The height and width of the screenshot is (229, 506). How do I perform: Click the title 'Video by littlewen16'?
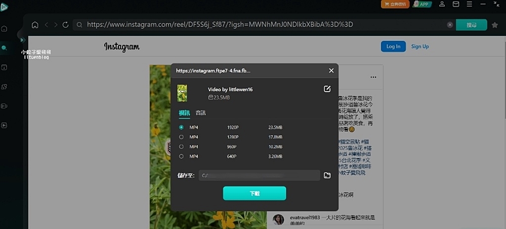(230, 89)
